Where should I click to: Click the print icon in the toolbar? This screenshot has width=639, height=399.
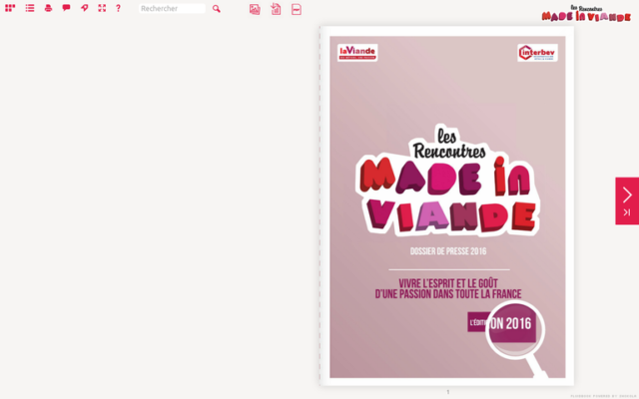point(48,8)
